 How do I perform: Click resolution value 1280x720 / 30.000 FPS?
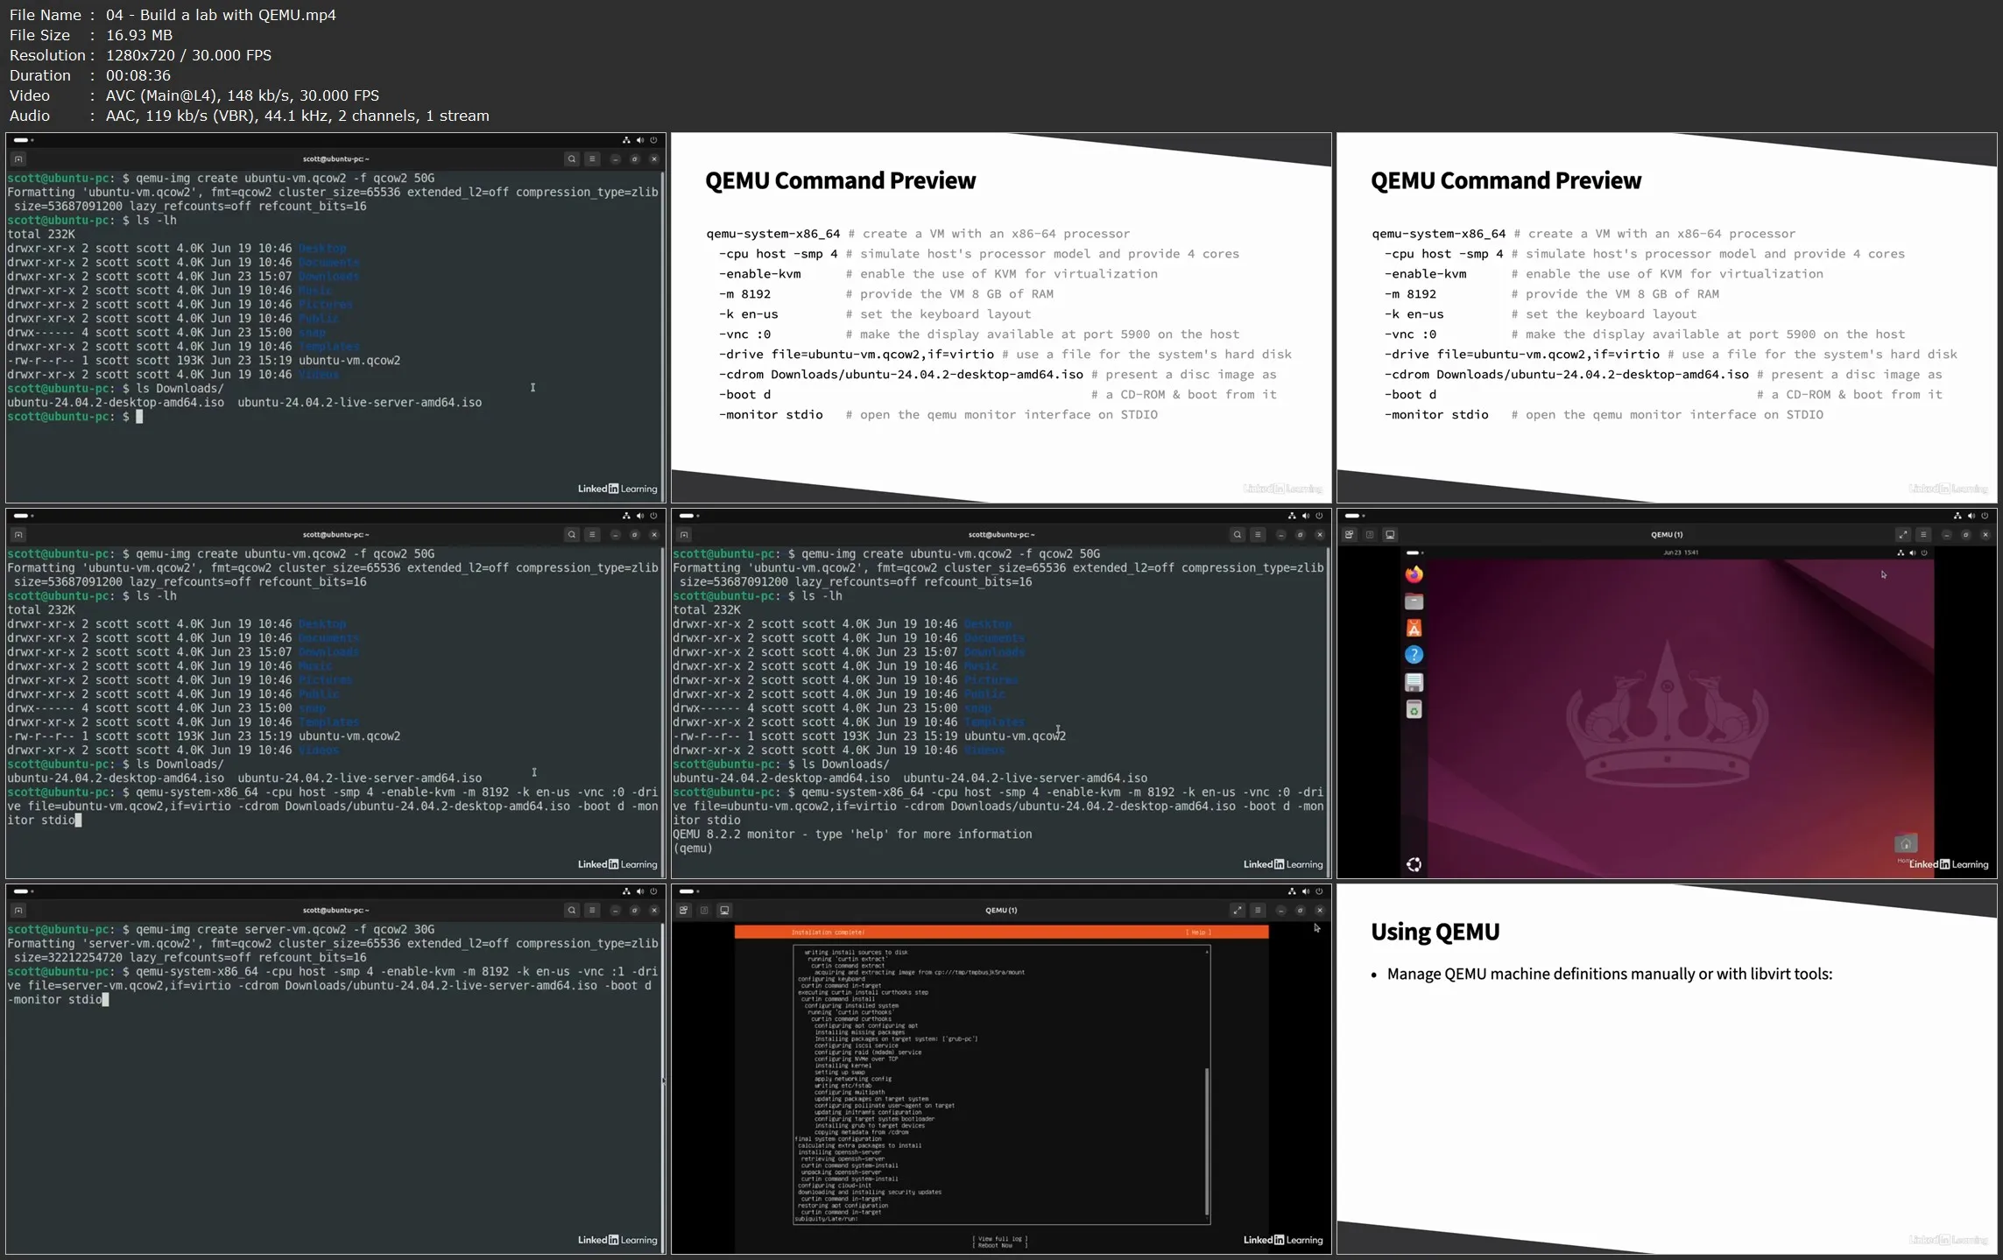pos(188,55)
